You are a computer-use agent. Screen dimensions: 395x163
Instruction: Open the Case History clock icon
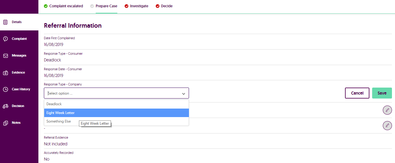pyautogui.click(x=5, y=89)
